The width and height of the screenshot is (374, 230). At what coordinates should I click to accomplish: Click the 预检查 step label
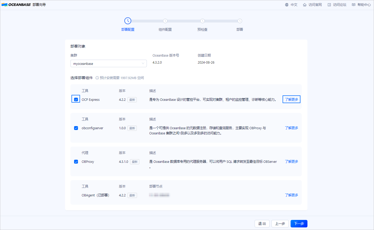[203, 29]
